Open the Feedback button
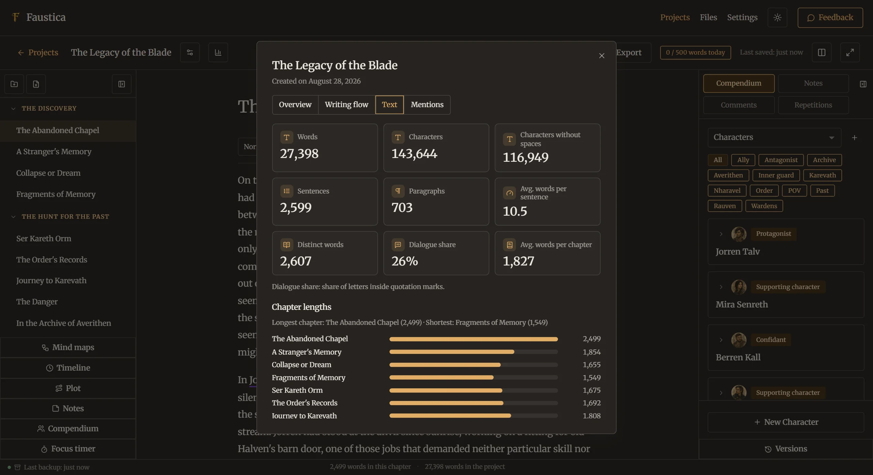The image size is (873, 475). [830, 17]
